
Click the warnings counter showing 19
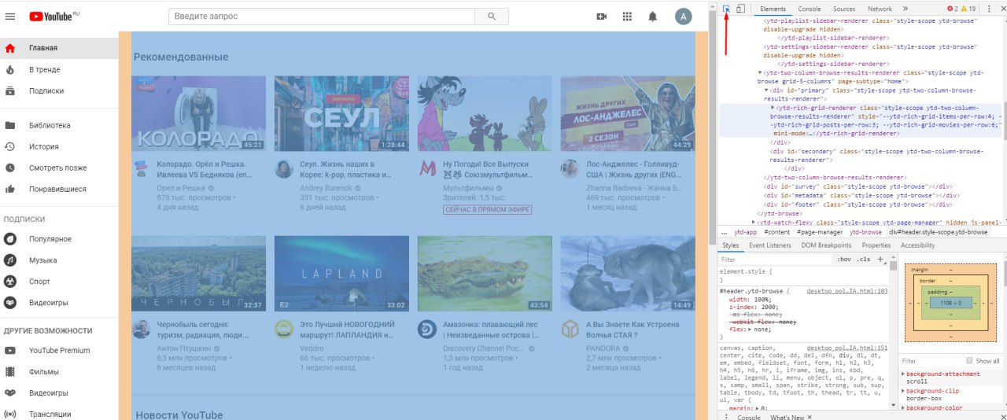click(968, 9)
